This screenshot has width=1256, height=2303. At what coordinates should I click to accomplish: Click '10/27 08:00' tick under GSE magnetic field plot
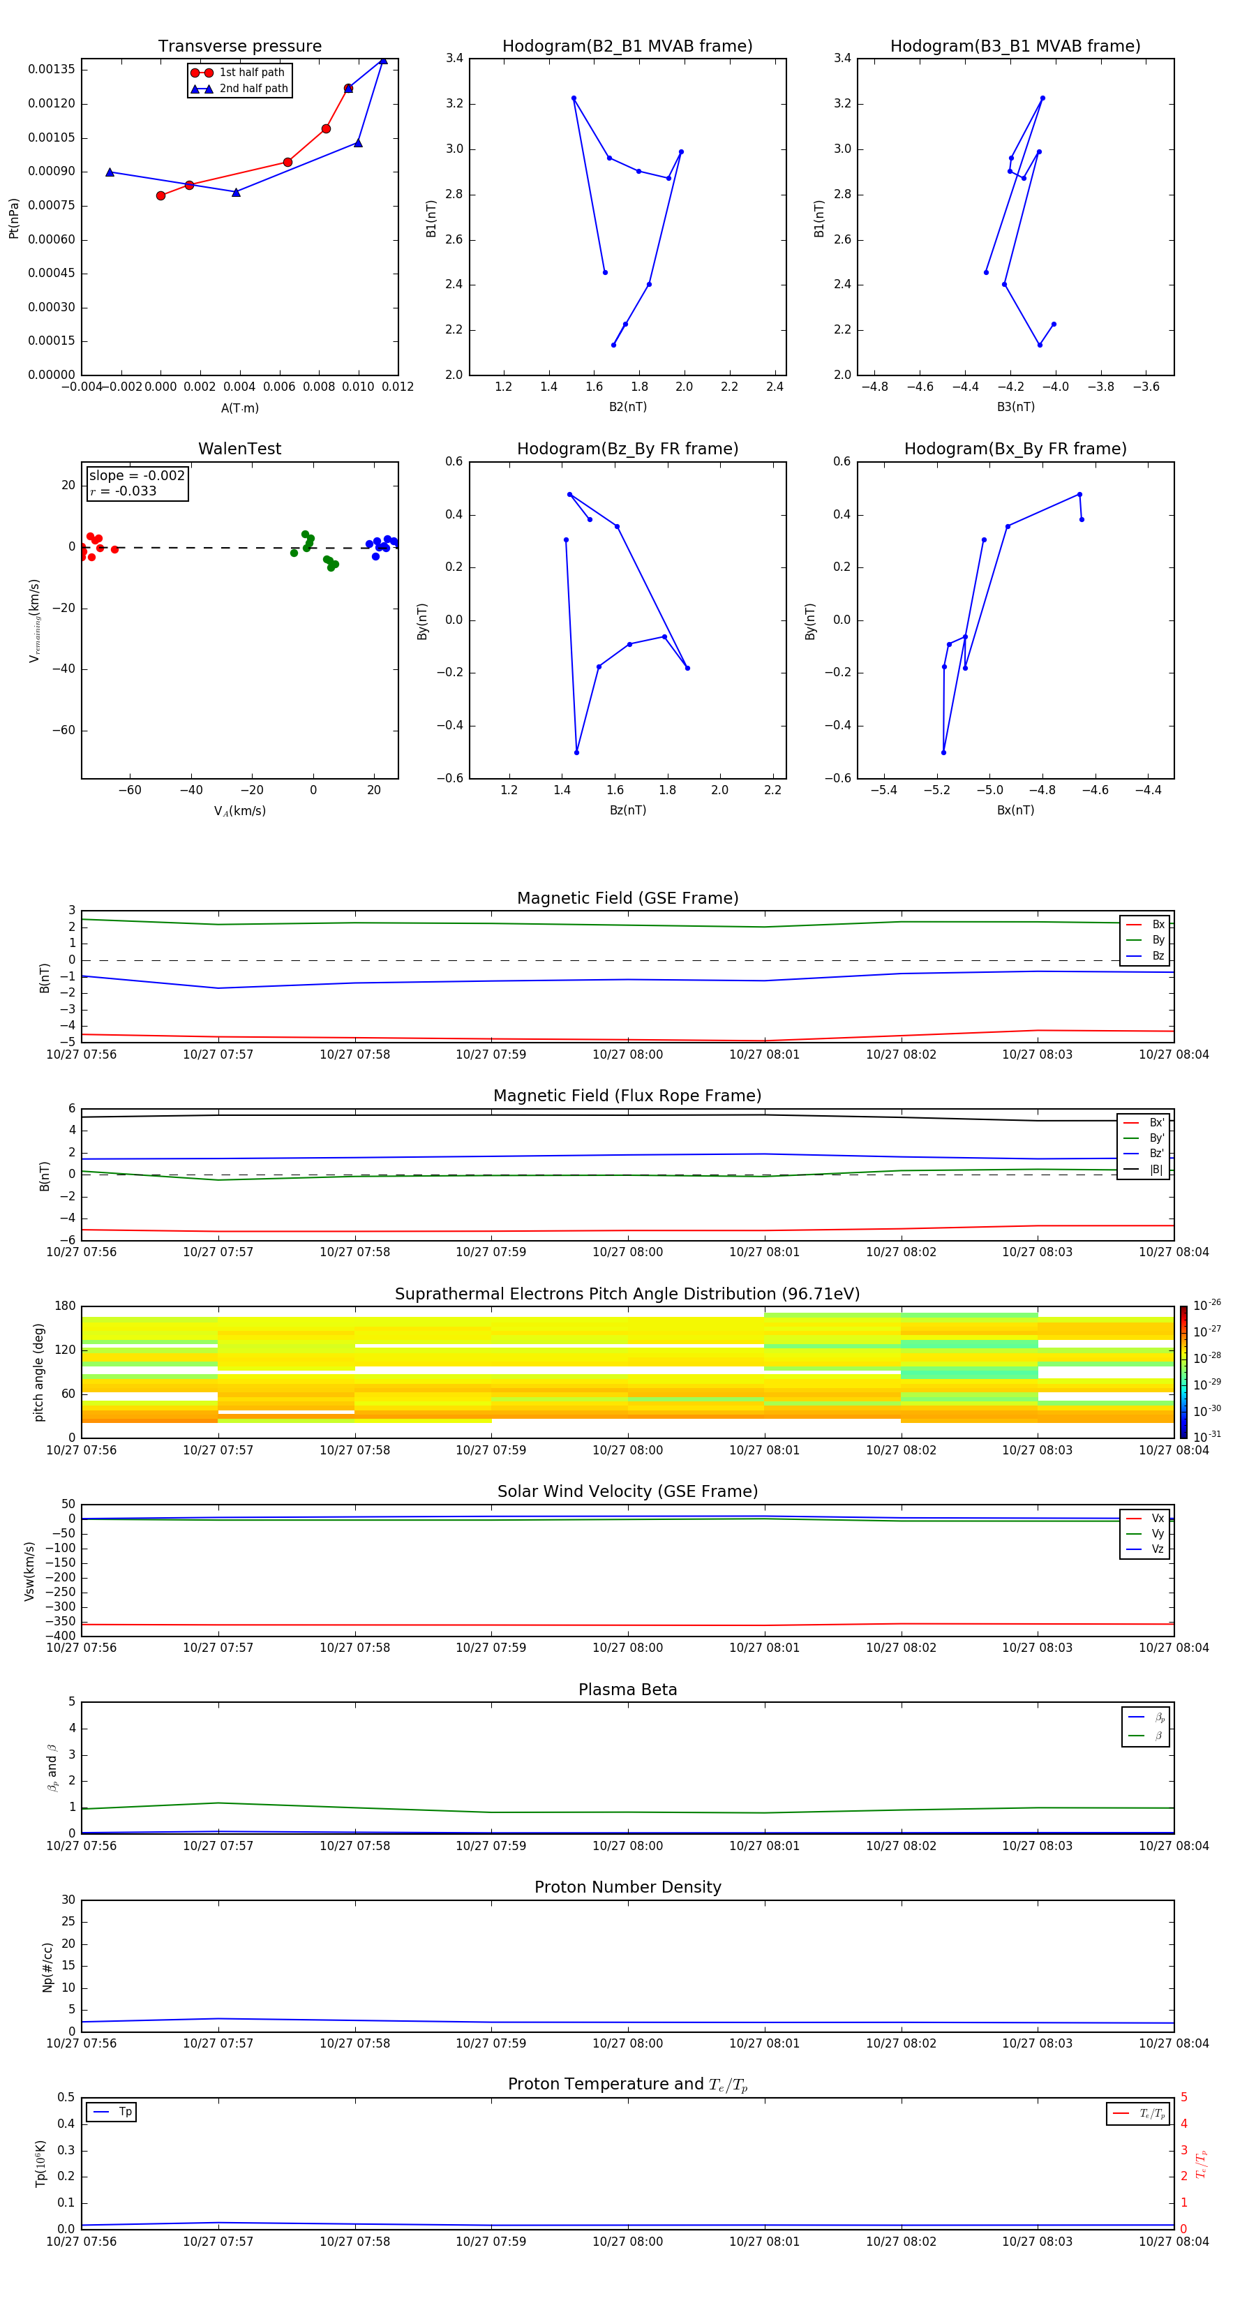[627, 1055]
